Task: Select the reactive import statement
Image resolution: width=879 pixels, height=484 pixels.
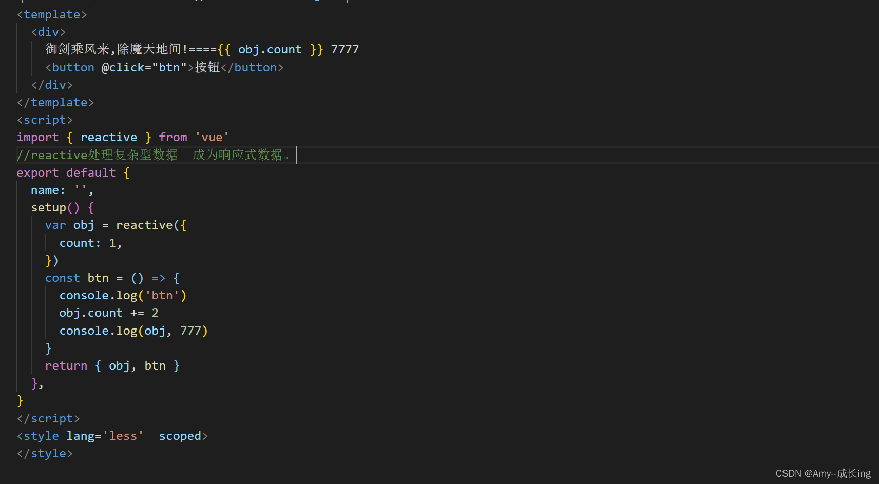Action: pos(122,137)
